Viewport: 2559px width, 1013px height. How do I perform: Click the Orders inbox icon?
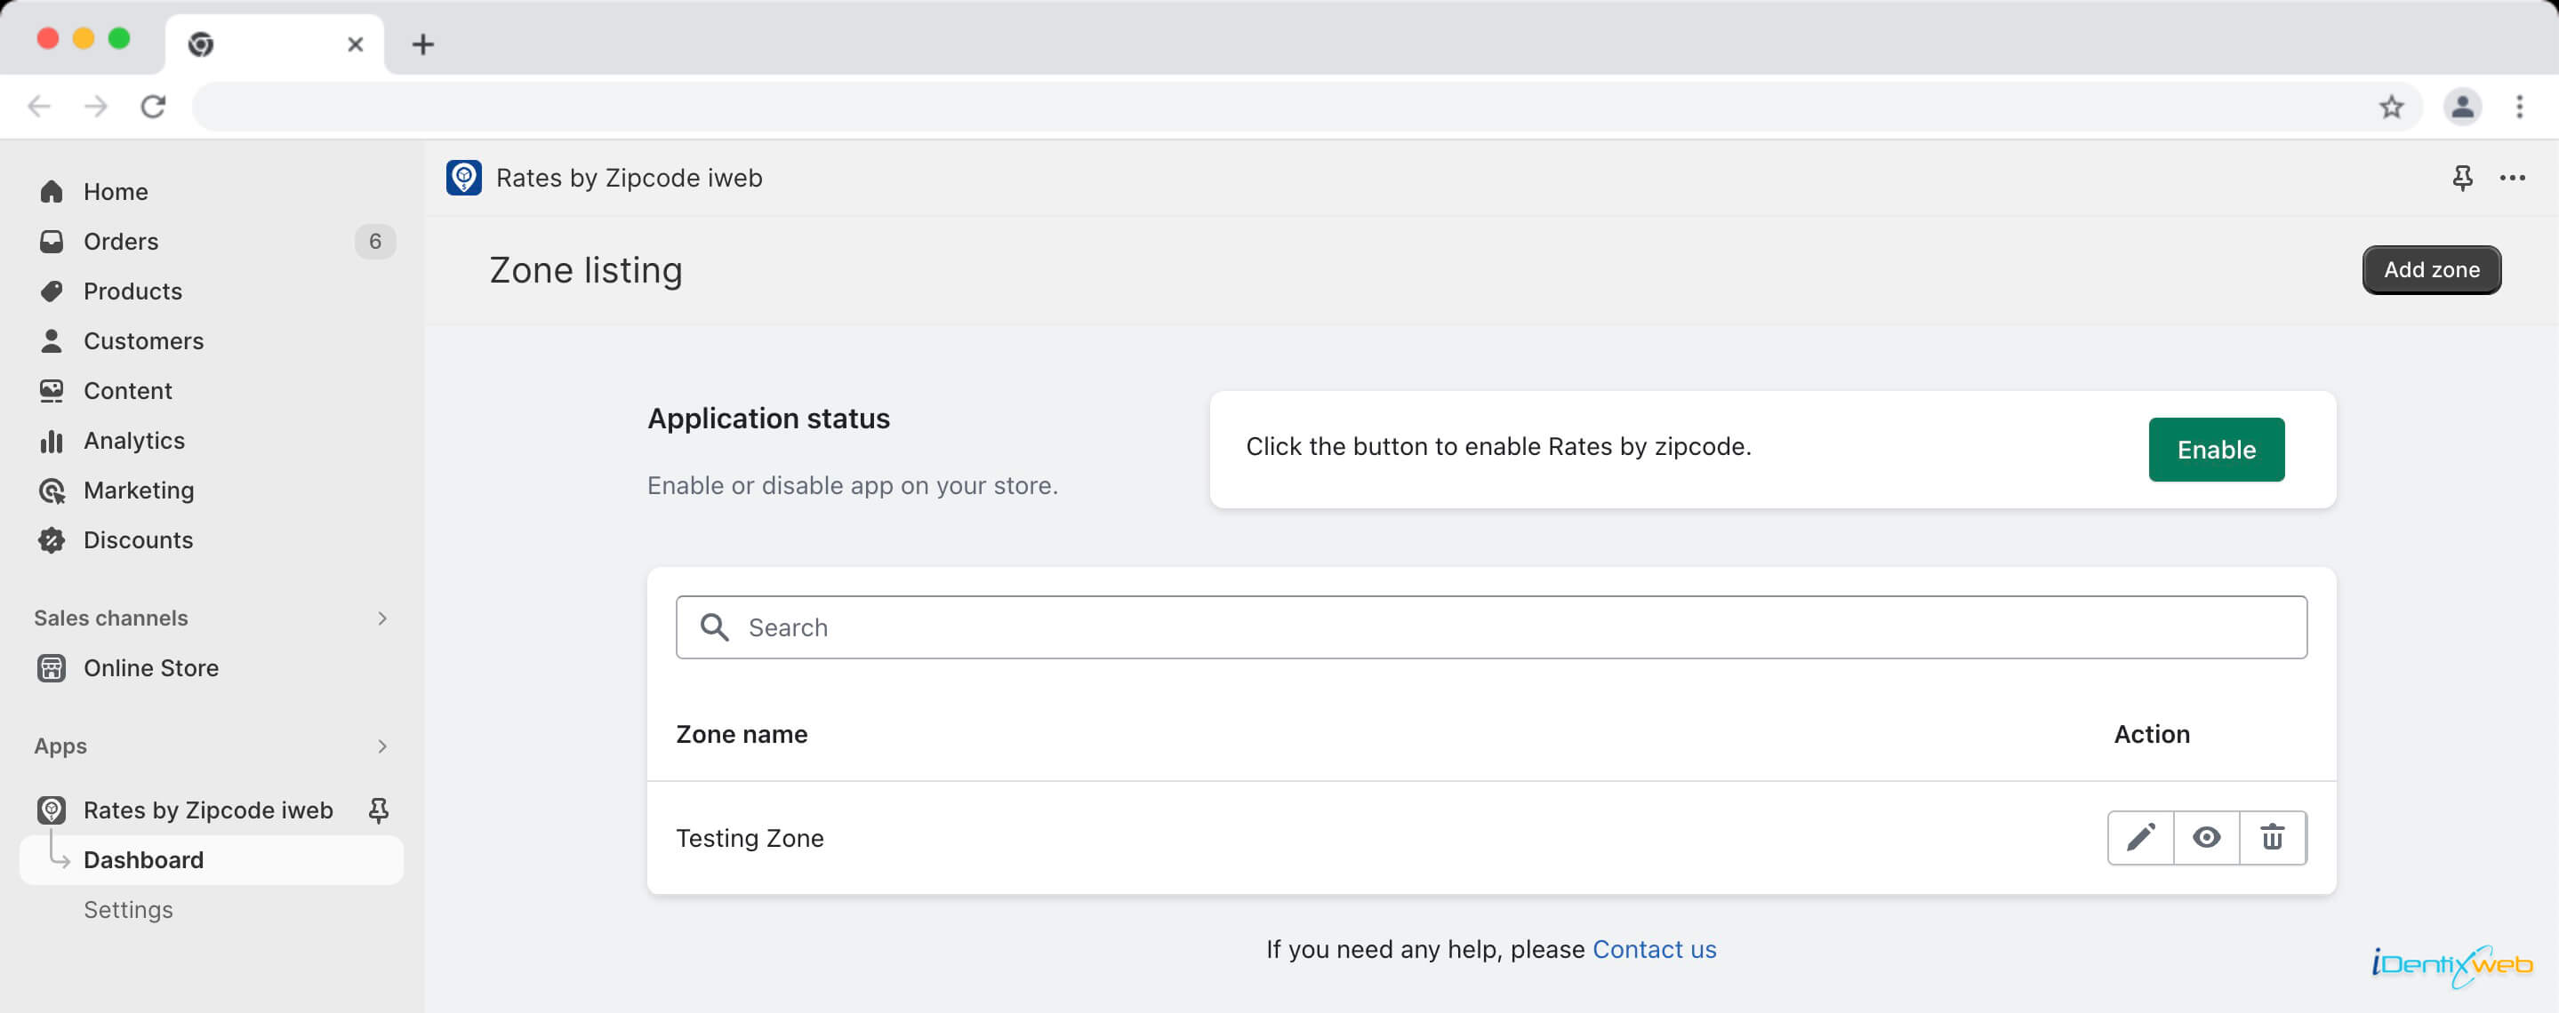click(52, 242)
